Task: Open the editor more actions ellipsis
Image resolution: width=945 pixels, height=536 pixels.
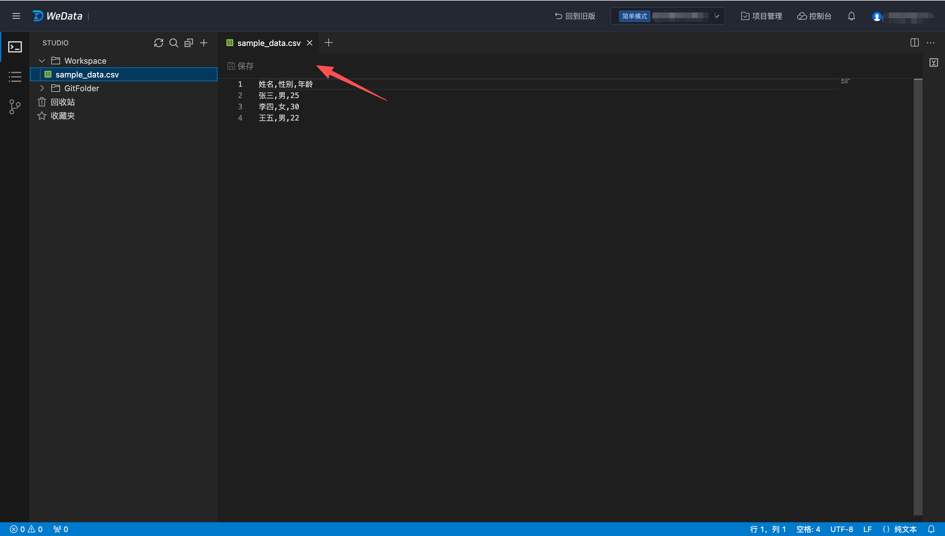Action: tap(930, 43)
